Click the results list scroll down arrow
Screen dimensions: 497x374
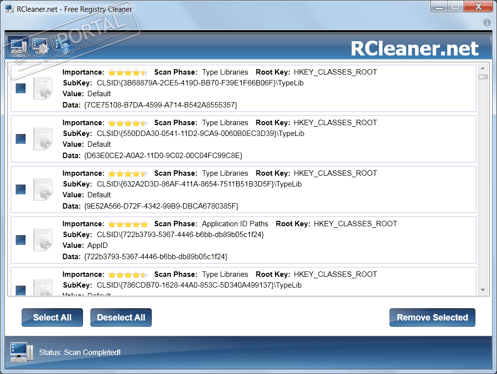(x=483, y=290)
